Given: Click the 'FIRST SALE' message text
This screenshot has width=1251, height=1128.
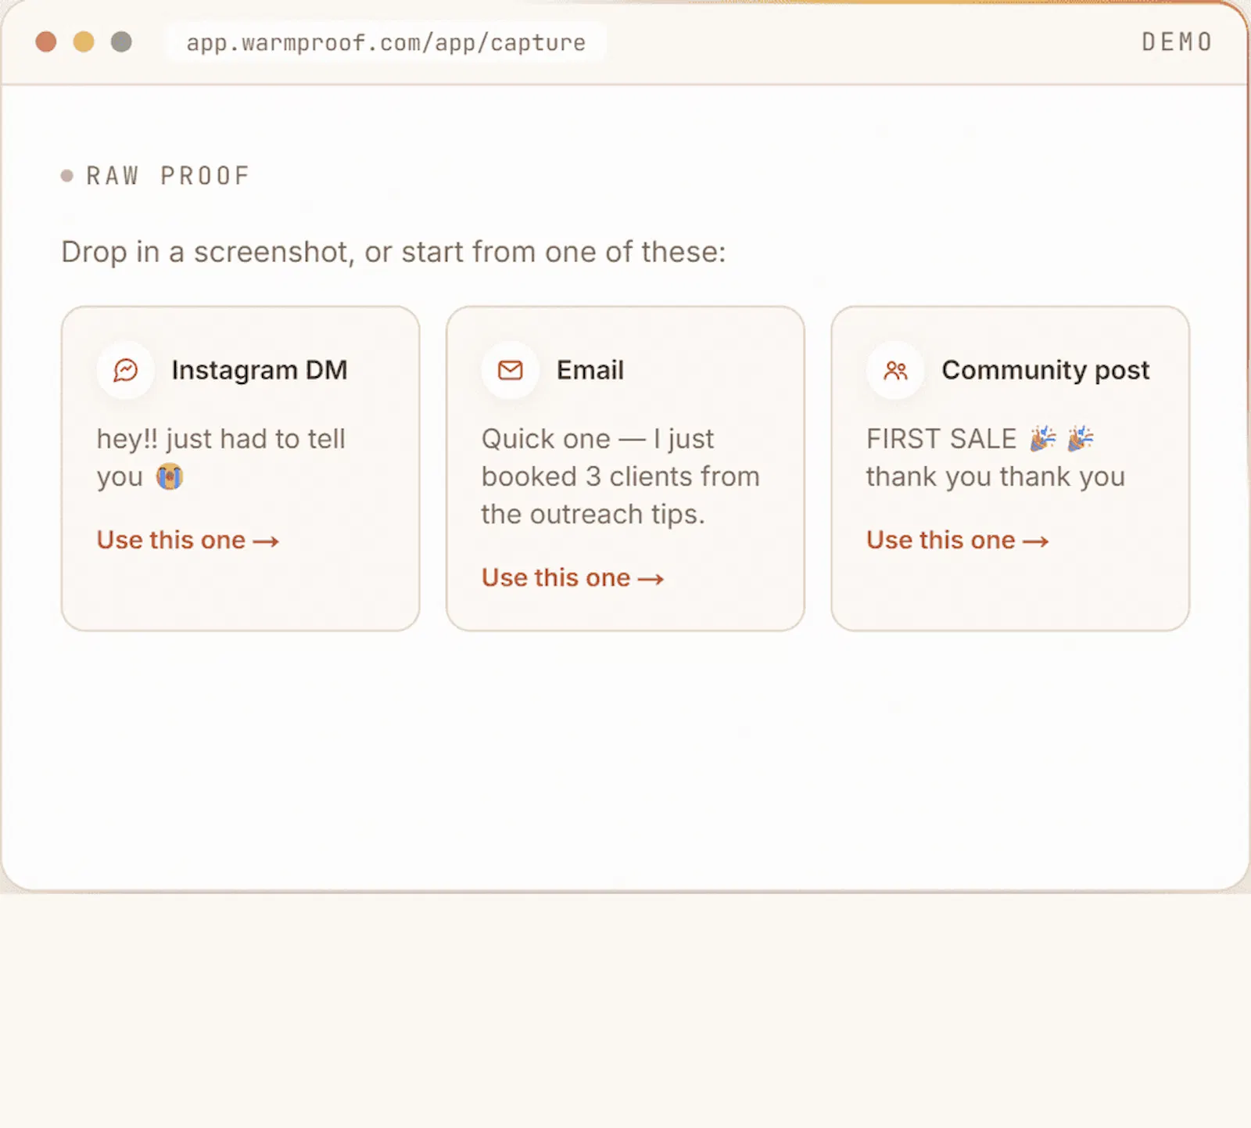Looking at the screenshot, I should [995, 458].
